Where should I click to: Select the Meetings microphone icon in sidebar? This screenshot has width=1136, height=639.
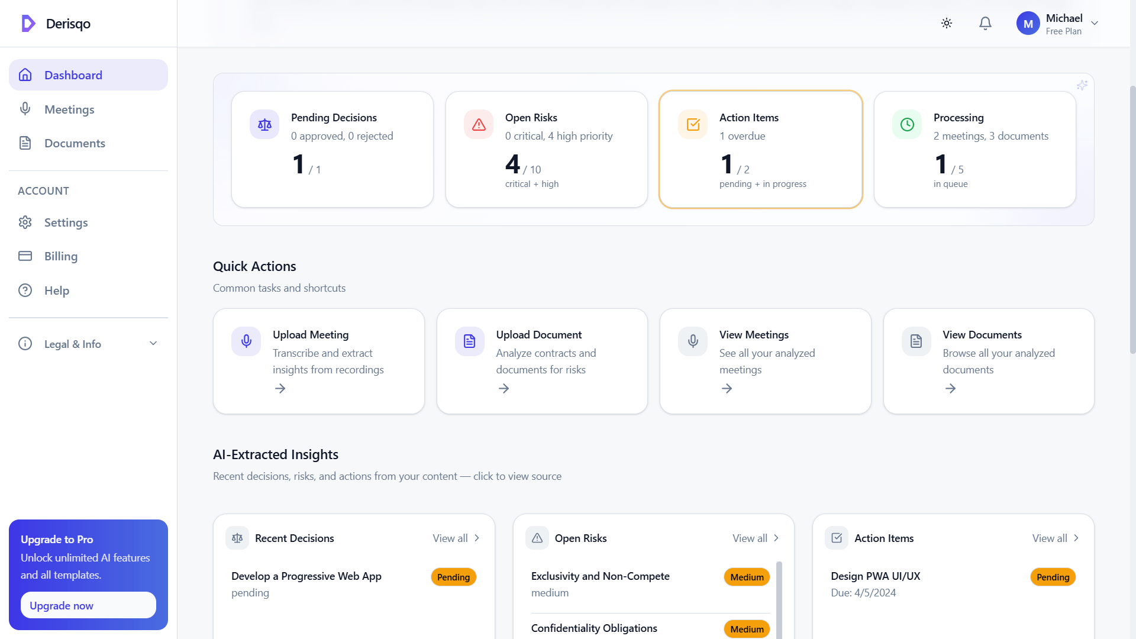(25, 109)
